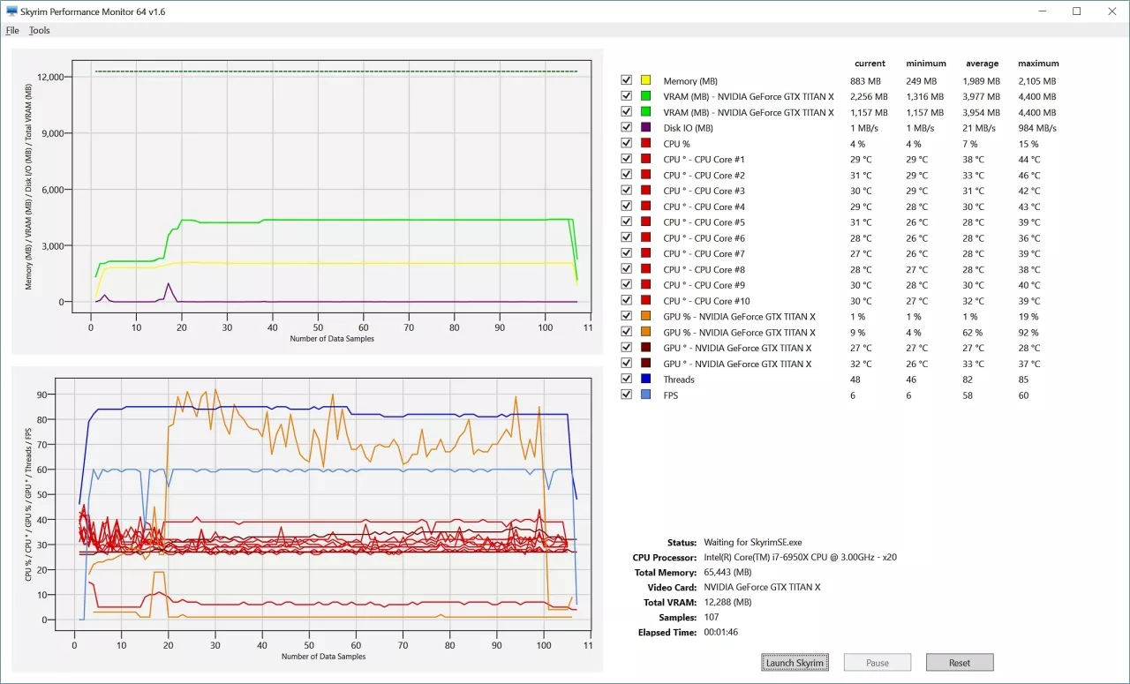Toggle the CPU Core #4 checkbox
Viewport: 1130px width, 684px height.
[627, 207]
